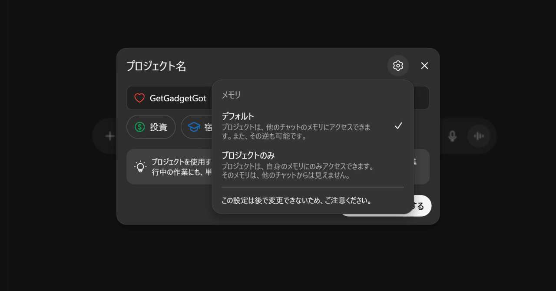Image resolution: width=556 pixels, height=291 pixels.
Task: Select the デフォルト memory option
Action: tap(238, 116)
